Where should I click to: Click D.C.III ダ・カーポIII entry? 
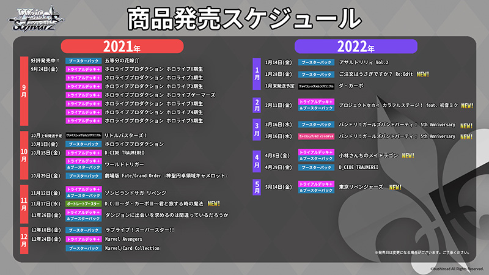tap(154, 204)
